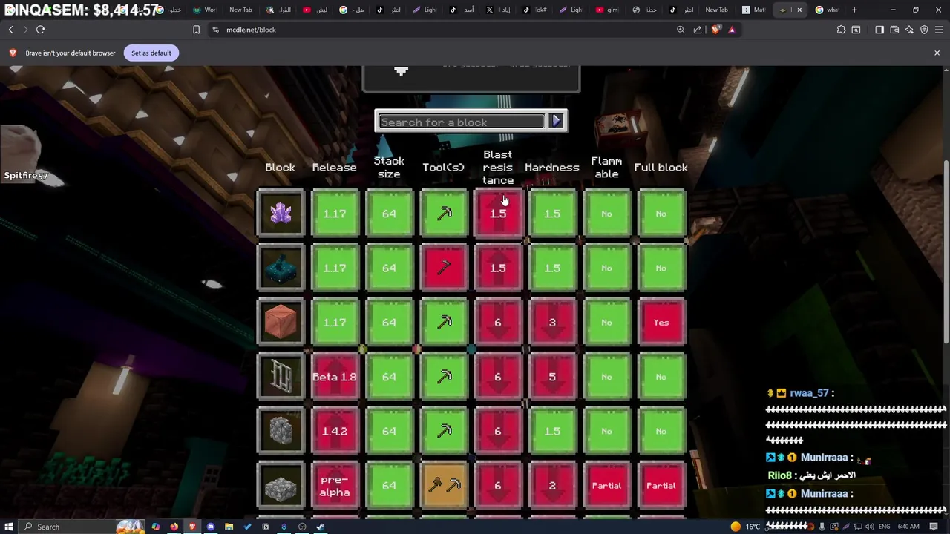This screenshot has width=950, height=534.
Task: Focus the Search for a block field
Action: click(x=462, y=122)
